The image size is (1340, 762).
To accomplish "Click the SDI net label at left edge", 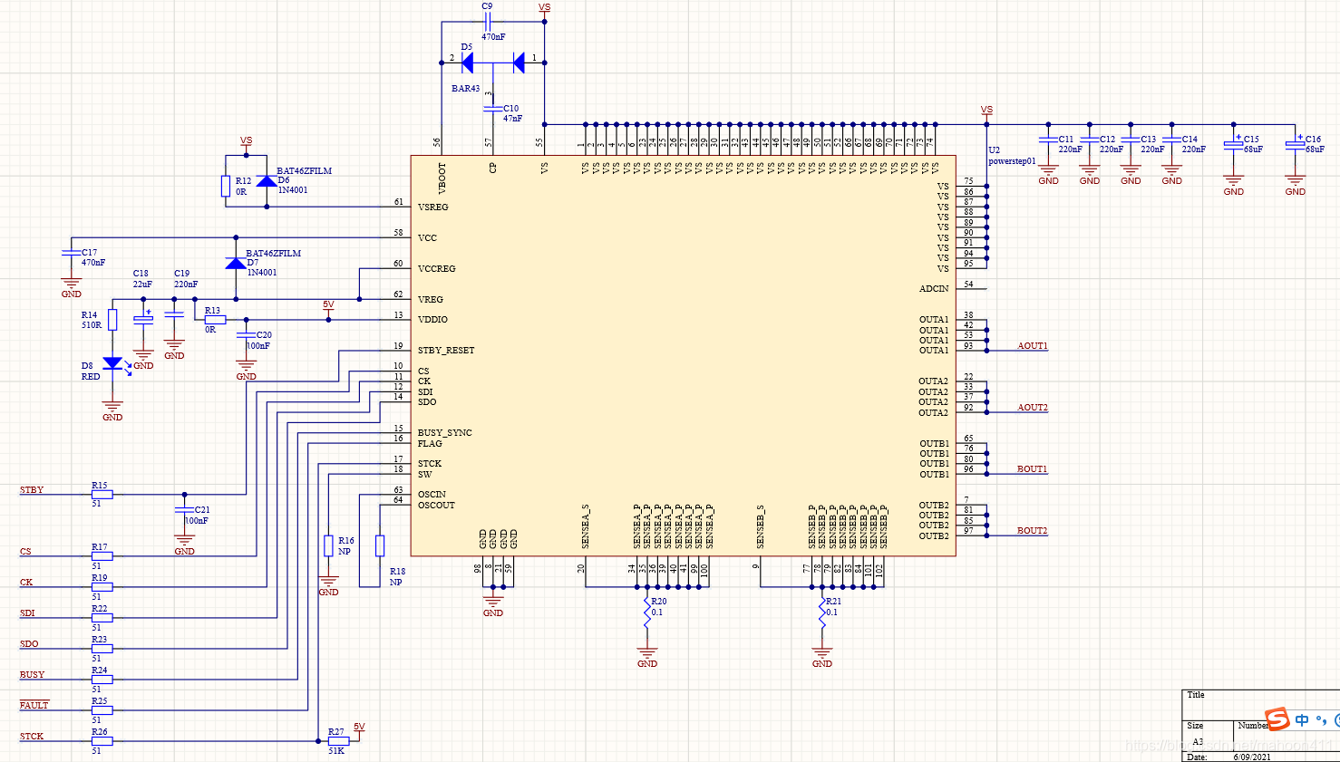I will click(x=27, y=613).
